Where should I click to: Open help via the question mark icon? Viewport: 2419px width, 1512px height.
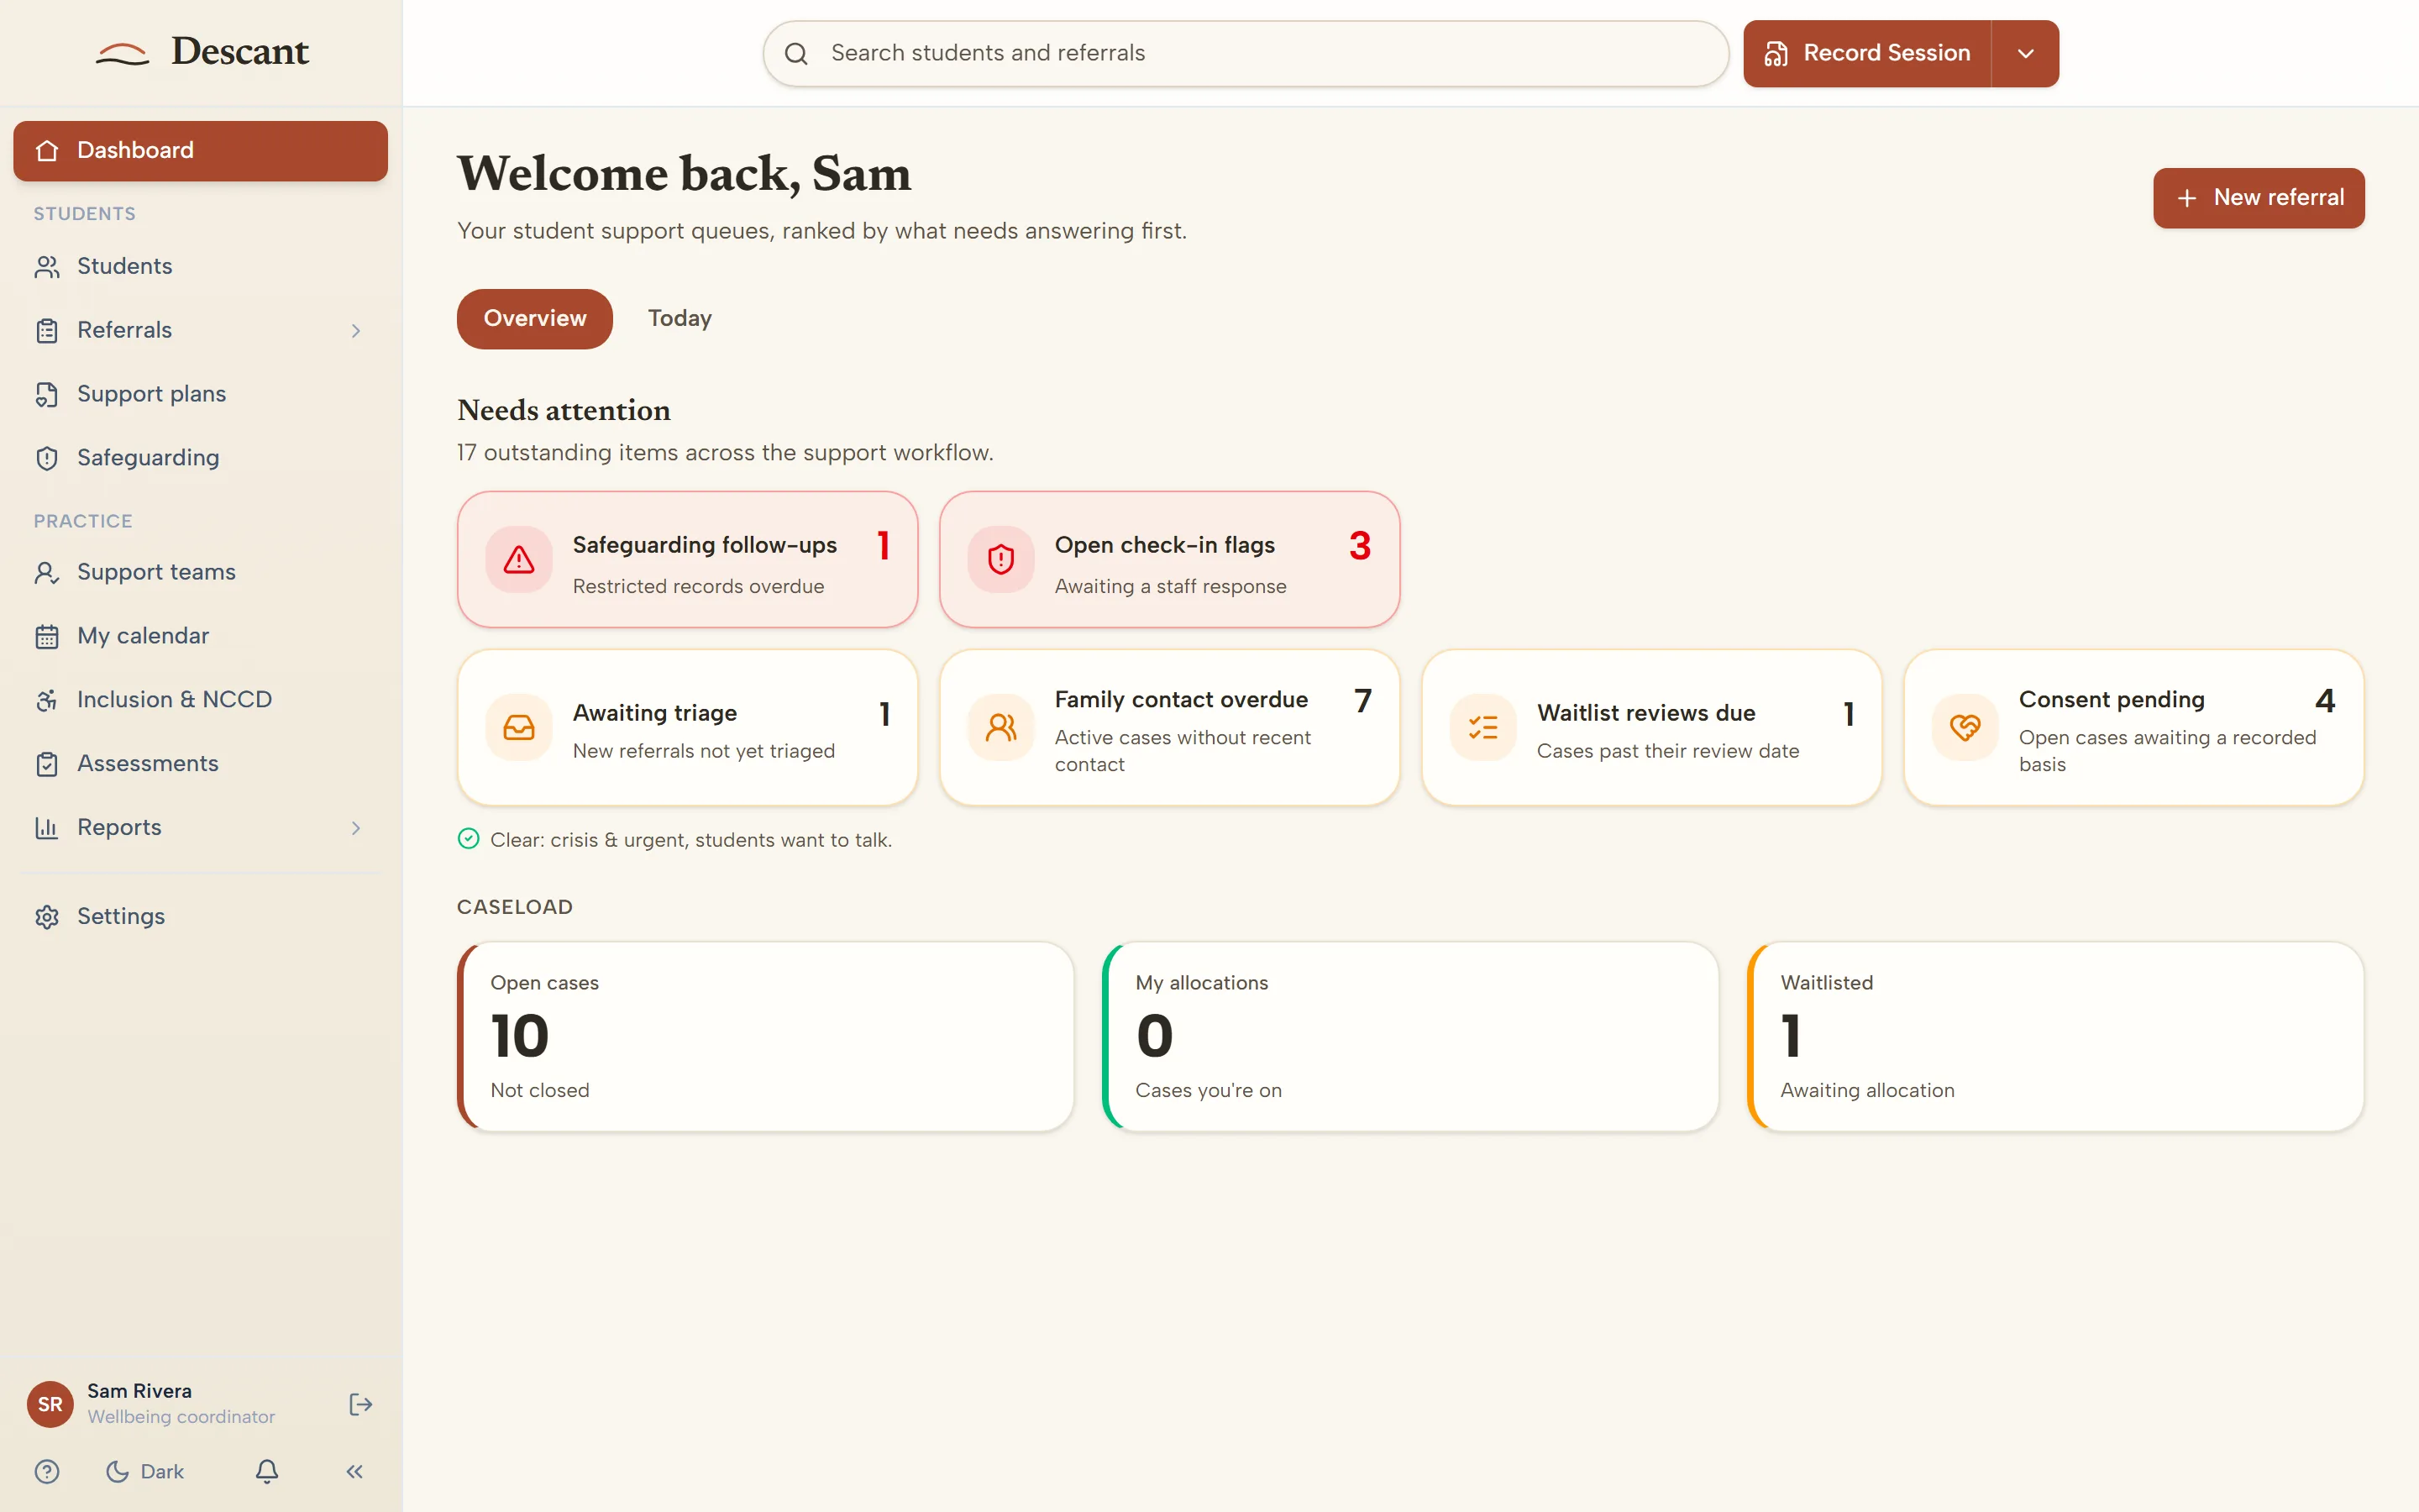pos(47,1471)
